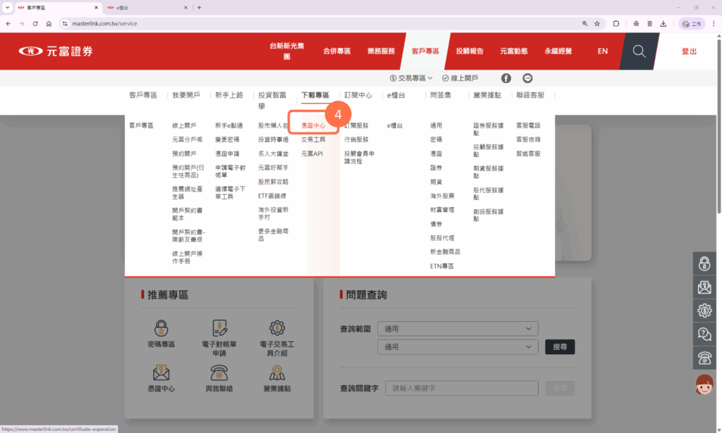
Task: Open the second 通用 dropdown beside 搜尋
Action: (x=458, y=346)
